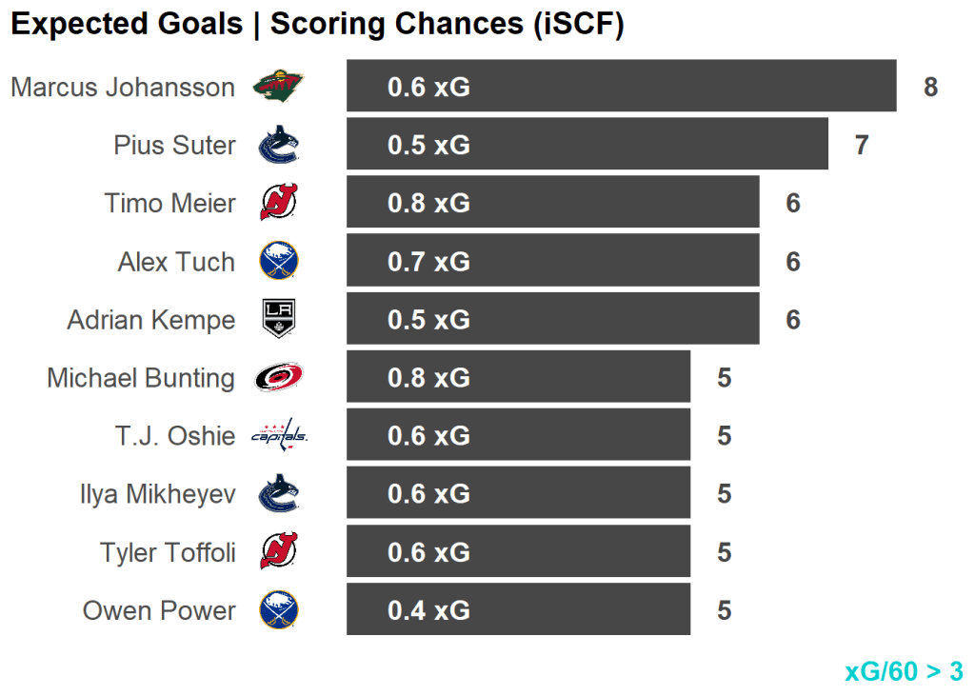Click the Sabres logo next to Alex Tuch
This screenshot has width=975, height=696.
[278, 262]
